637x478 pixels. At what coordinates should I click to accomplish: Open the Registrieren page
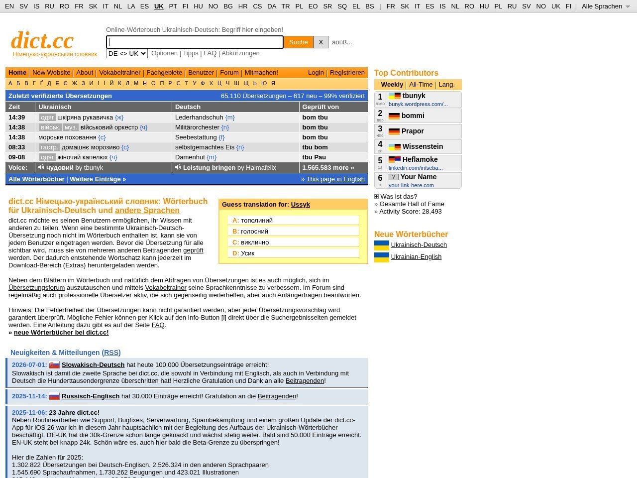tap(347, 73)
